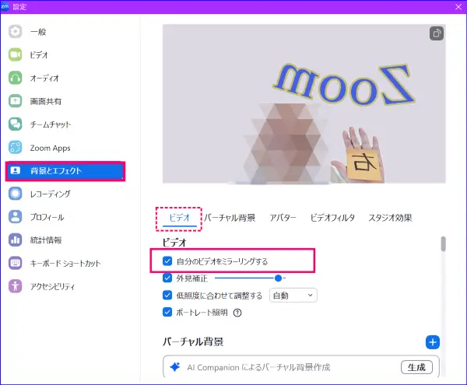Close the 設定 window

(x=458, y=6)
